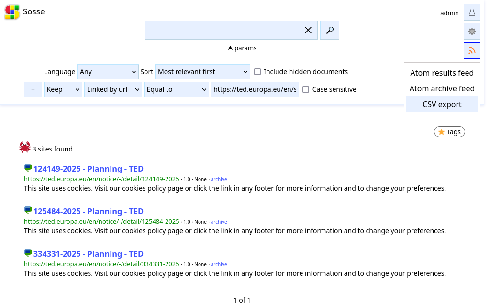Click the Sosse logo icon

click(x=12, y=12)
